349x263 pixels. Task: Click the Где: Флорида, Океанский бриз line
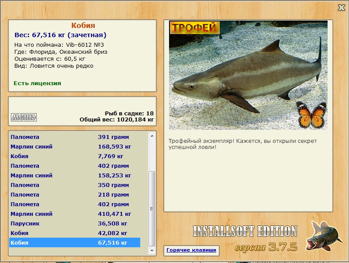[61, 52]
